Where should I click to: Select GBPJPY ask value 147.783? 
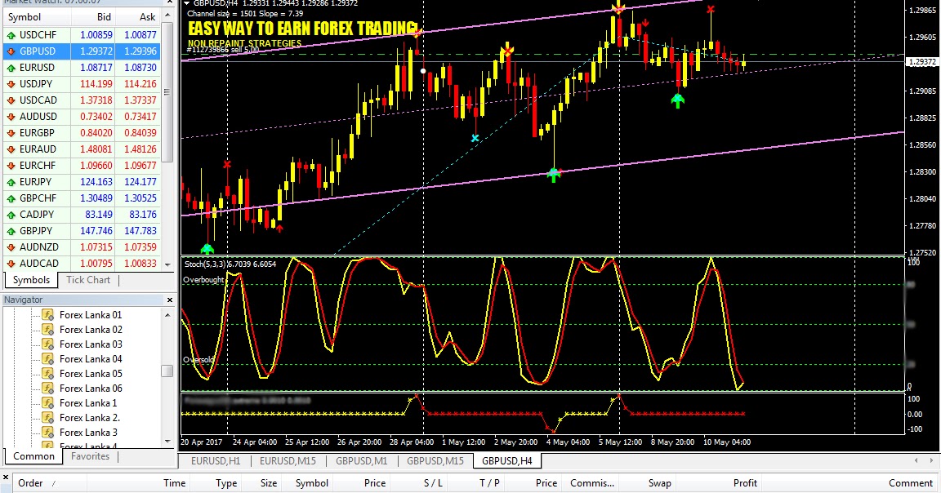pos(140,231)
